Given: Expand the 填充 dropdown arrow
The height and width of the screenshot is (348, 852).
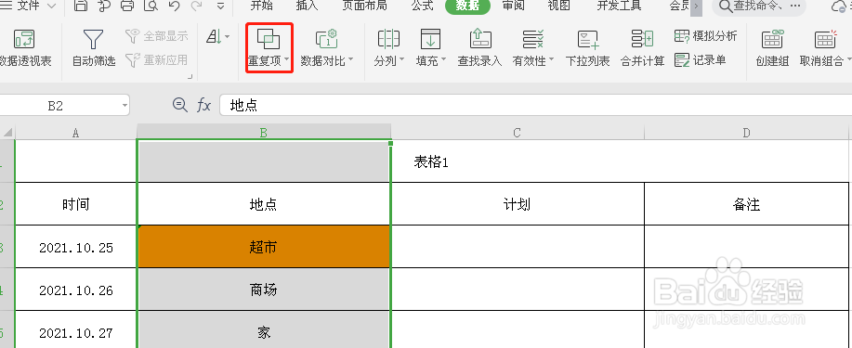Looking at the screenshot, I should (x=443, y=59).
